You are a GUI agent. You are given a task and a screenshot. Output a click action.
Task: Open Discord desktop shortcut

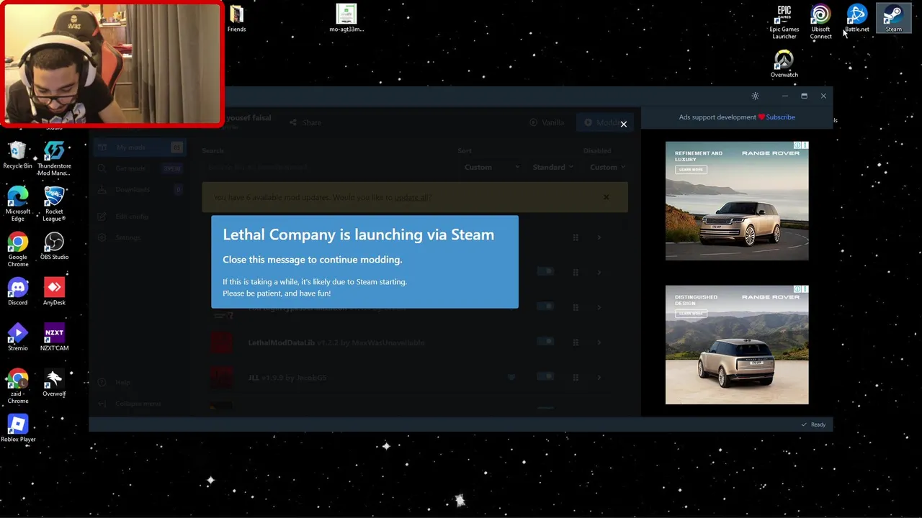(18, 291)
